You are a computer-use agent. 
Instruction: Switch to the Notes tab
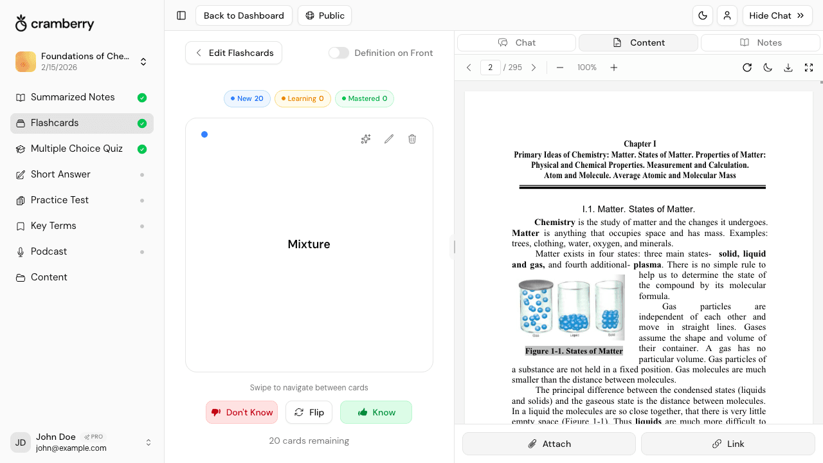(760, 42)
